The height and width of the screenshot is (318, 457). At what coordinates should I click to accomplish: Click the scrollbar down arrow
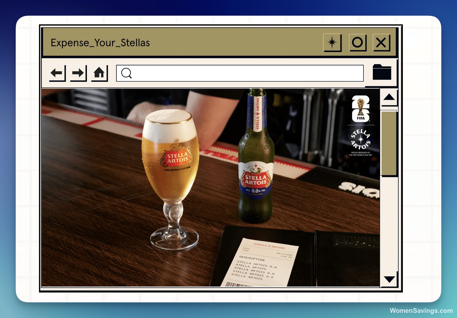[x=389, y=279]
